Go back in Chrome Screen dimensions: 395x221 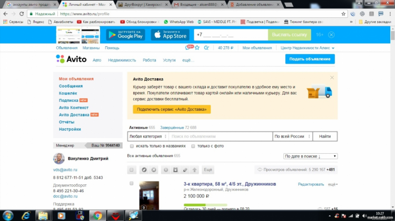(x=5, y=14)
